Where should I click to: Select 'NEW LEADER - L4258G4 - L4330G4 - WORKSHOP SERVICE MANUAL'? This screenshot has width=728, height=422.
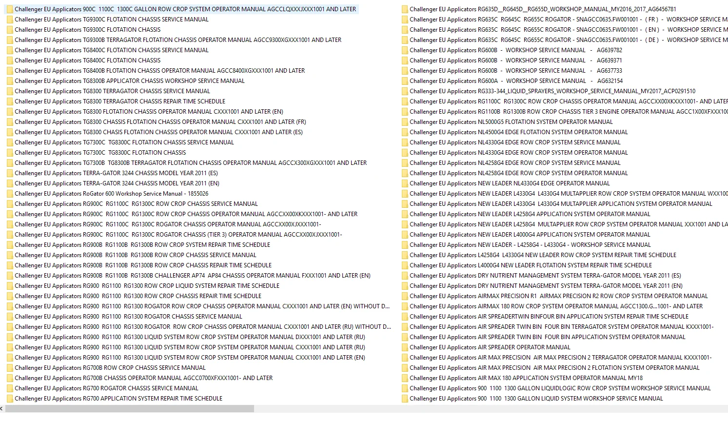530,245
